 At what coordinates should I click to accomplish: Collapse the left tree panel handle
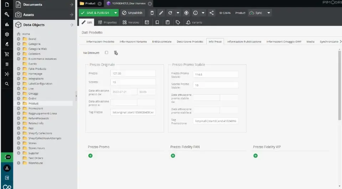click(x=76, y=96)
